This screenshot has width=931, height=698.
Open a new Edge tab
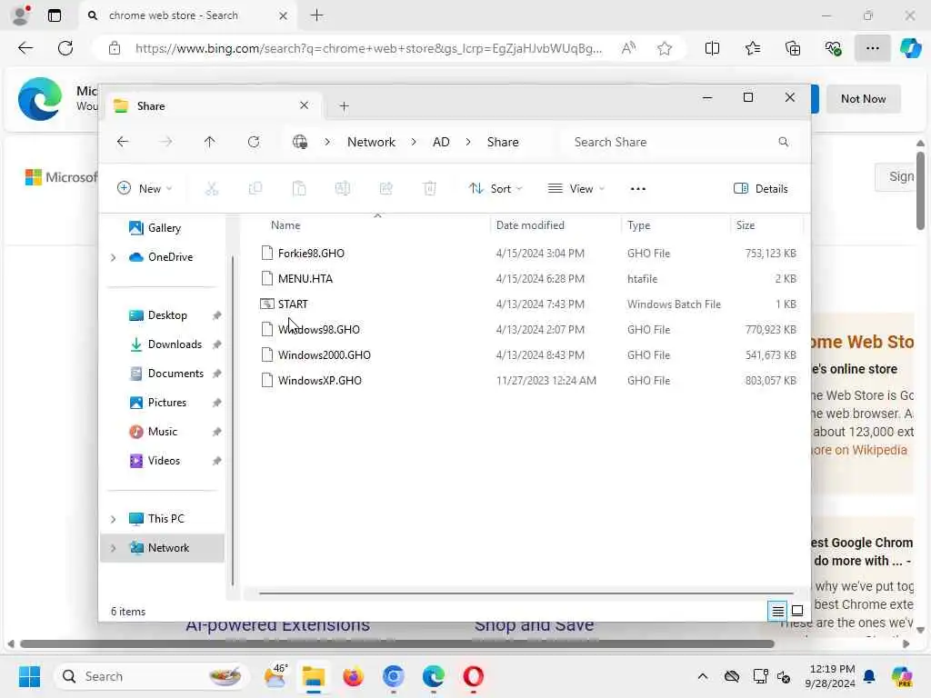pos(317,15)
